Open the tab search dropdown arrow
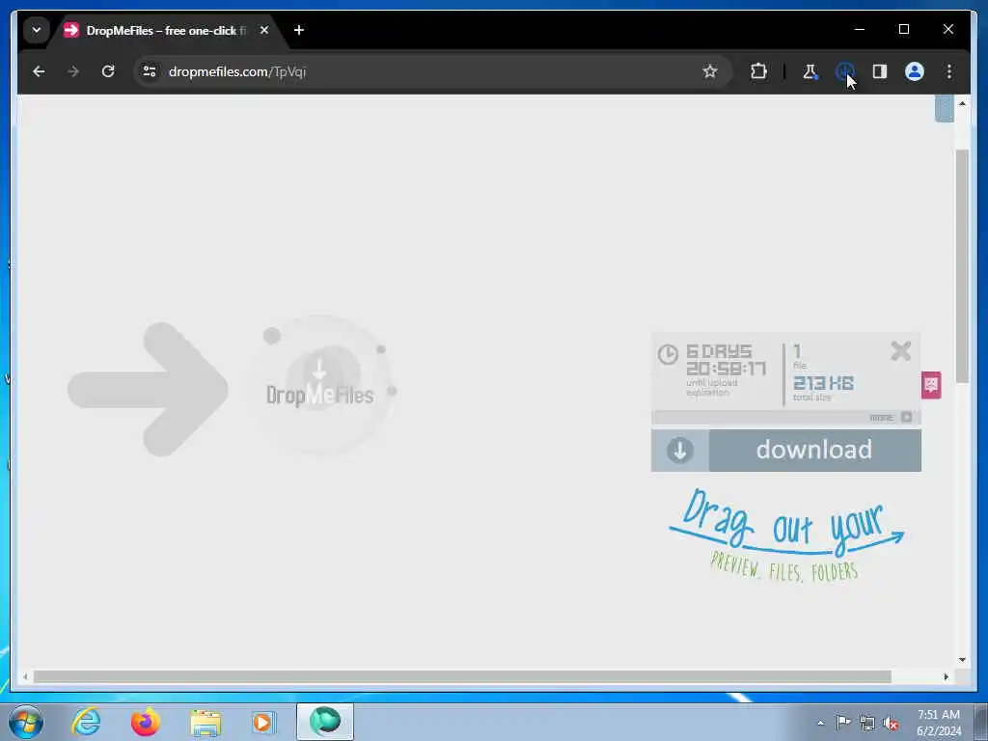This screenshot has width=988, height=741. (37, 30)
